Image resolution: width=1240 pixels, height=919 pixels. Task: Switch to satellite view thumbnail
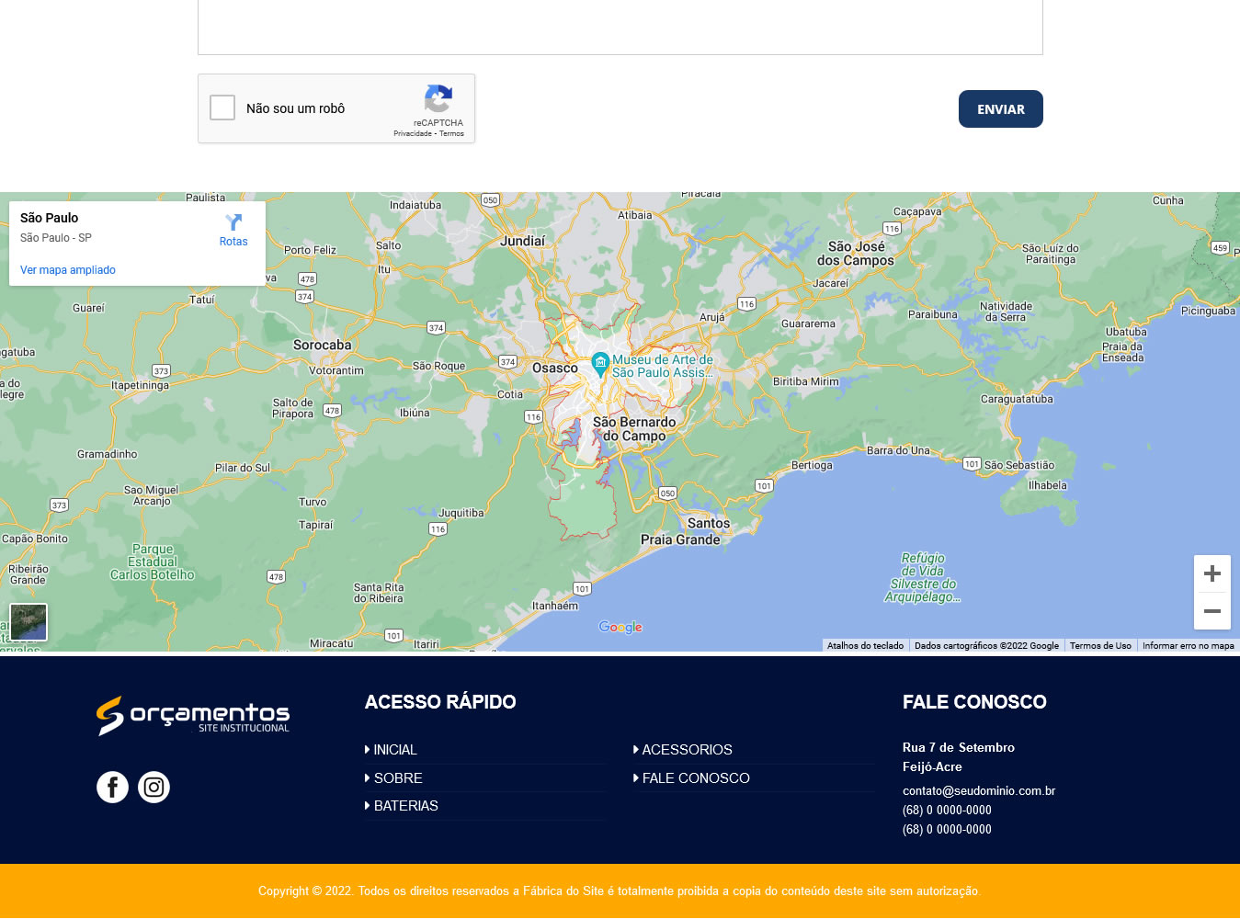coord(28,622)
